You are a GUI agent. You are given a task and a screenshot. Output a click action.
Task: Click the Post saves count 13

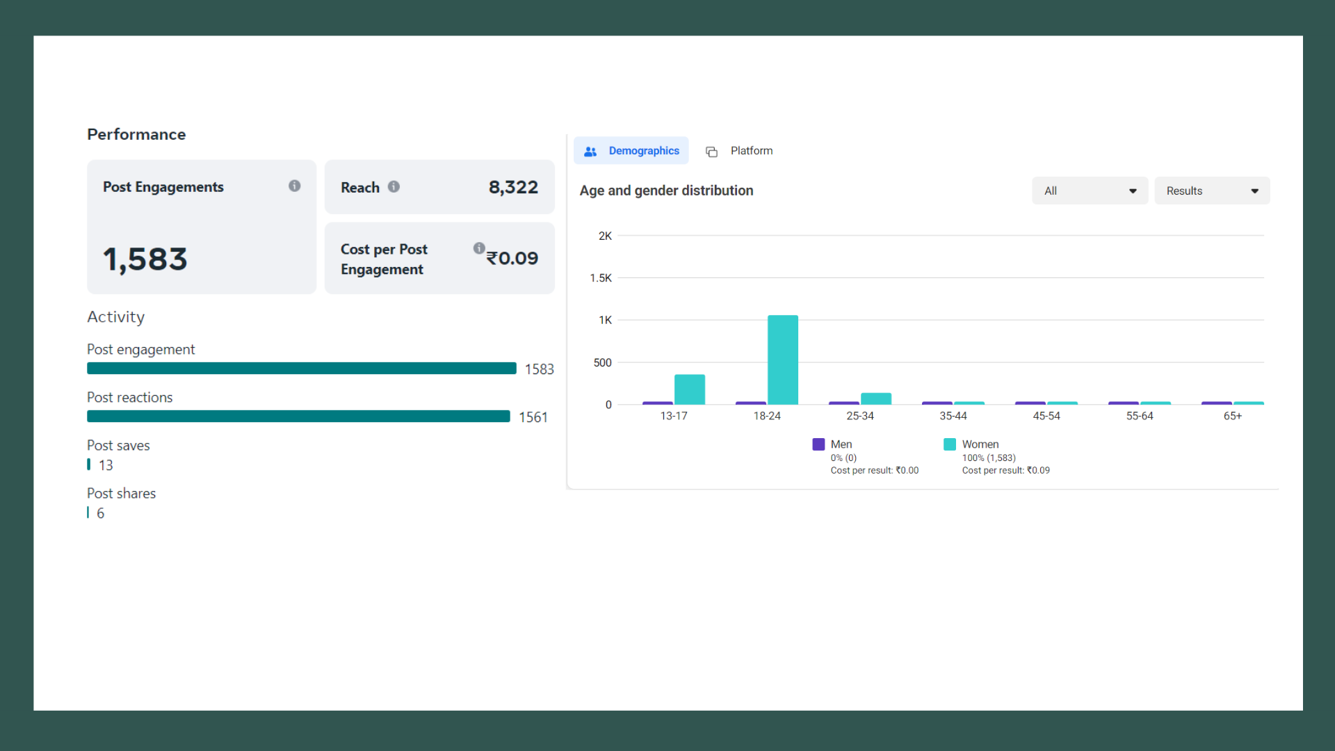tap(106, 465)
